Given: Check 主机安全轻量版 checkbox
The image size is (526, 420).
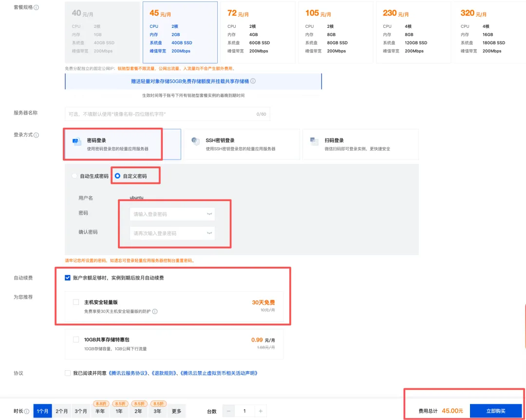Looking at the screenshot, I should pos(76,302).
